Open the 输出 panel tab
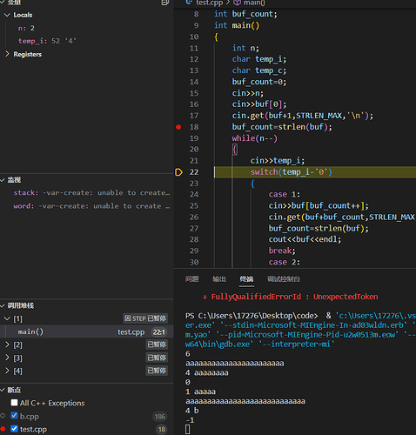This screenshot has height=435, width=416. tap(219, 279)
